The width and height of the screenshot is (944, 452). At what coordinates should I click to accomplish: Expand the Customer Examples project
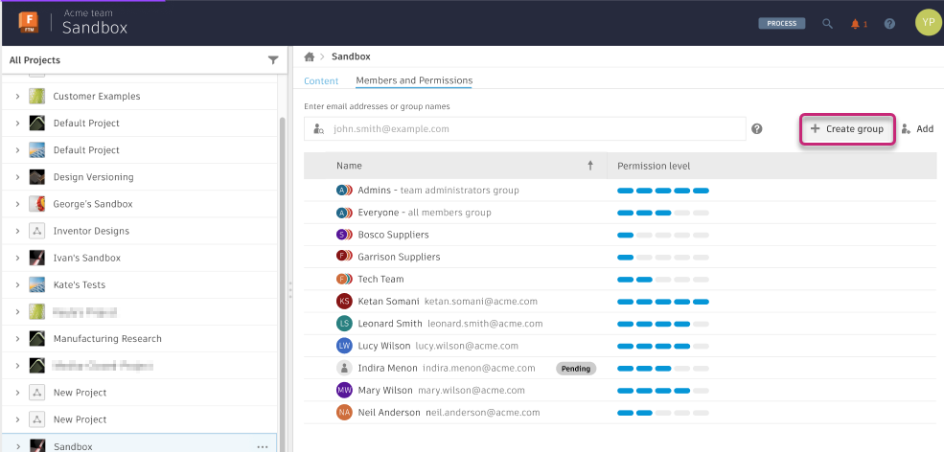(17, 97)
